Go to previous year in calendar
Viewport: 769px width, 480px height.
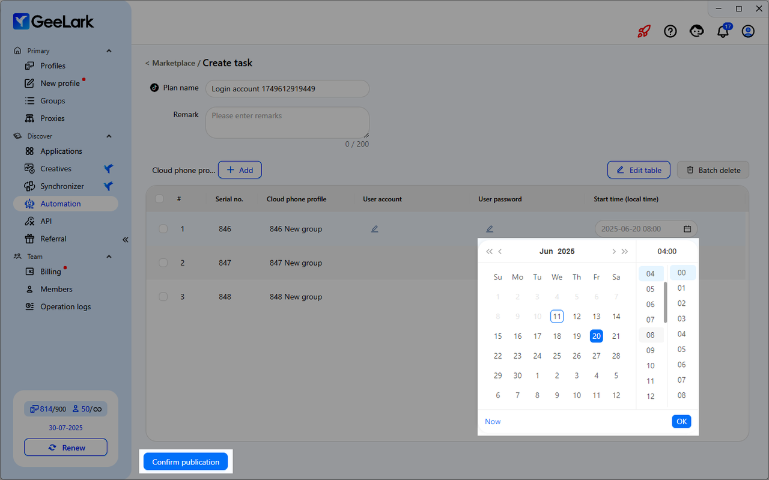pyautogui.click(x=489, y=252)
